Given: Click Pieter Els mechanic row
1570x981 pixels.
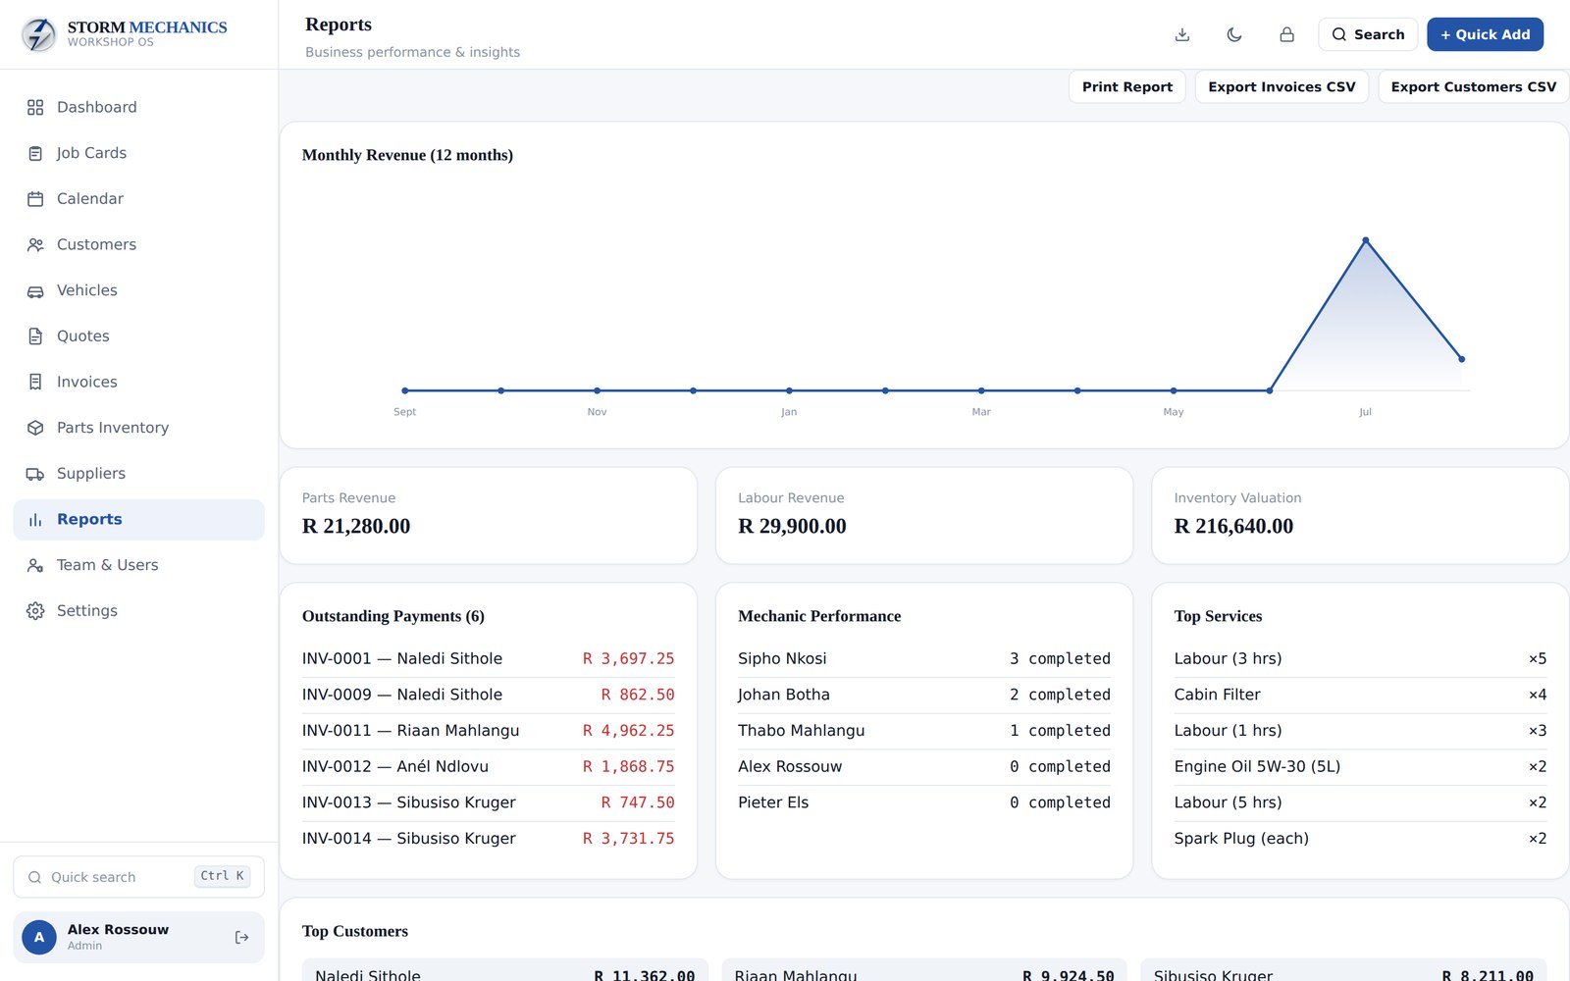Looking at the screenshot, I should pos(924,802).
